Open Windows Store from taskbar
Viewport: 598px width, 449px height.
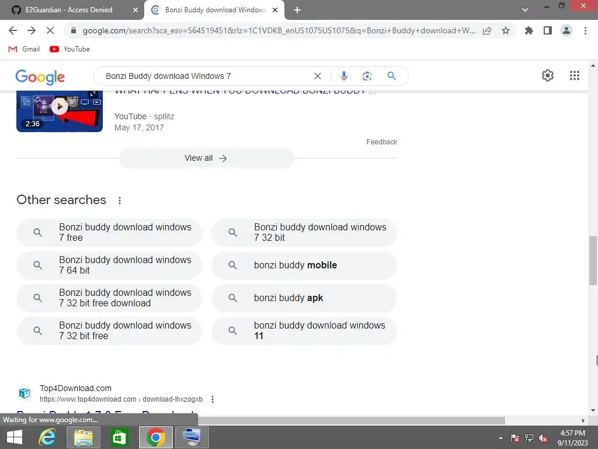tap(119, 437)
